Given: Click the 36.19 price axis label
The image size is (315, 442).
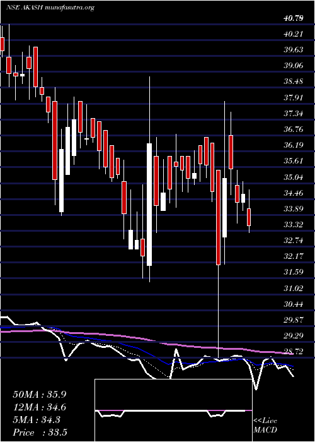Looking at the screenshot, I should pos(294,145).
